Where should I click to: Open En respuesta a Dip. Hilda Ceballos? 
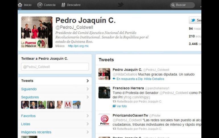pyautogui.click(x=140, y=79)
